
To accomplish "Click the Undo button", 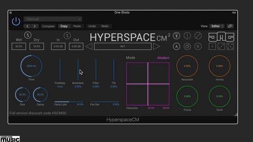I will (92, 26).
